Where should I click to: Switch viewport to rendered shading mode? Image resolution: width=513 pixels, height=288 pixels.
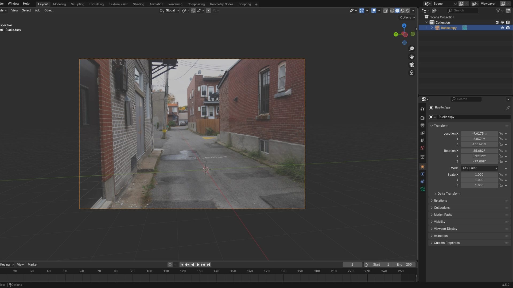[x=407, y=11]
